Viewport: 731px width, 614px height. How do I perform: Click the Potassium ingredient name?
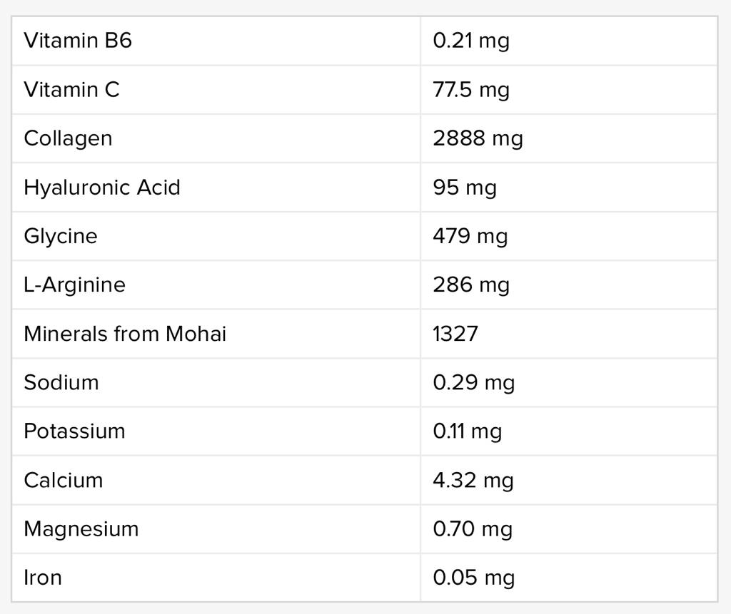click(74, 431)
